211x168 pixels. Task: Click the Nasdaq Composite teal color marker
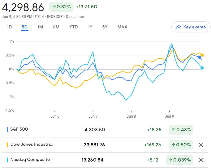tap(7, 160)
